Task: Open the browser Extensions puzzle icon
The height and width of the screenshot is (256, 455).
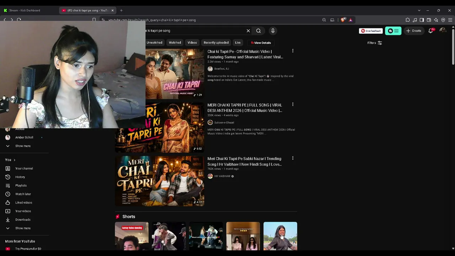Action: point(408,20)
